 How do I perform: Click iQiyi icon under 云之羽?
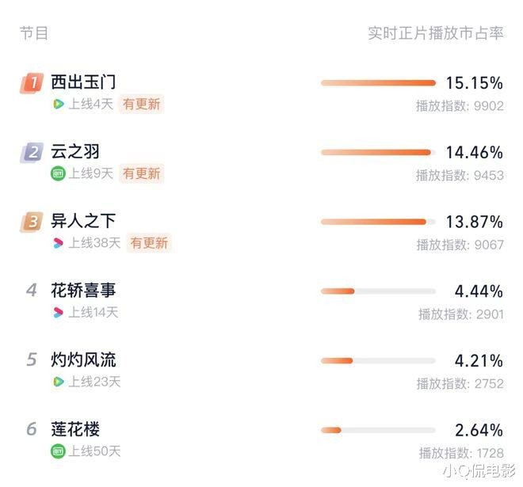point(58,173)
